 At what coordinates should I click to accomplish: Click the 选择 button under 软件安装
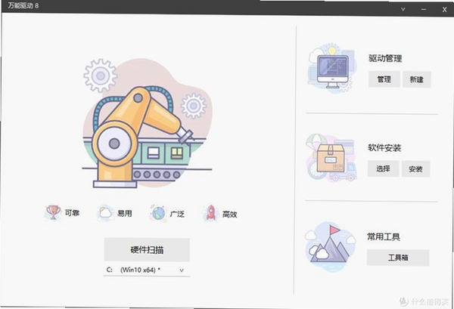[384, 168]
